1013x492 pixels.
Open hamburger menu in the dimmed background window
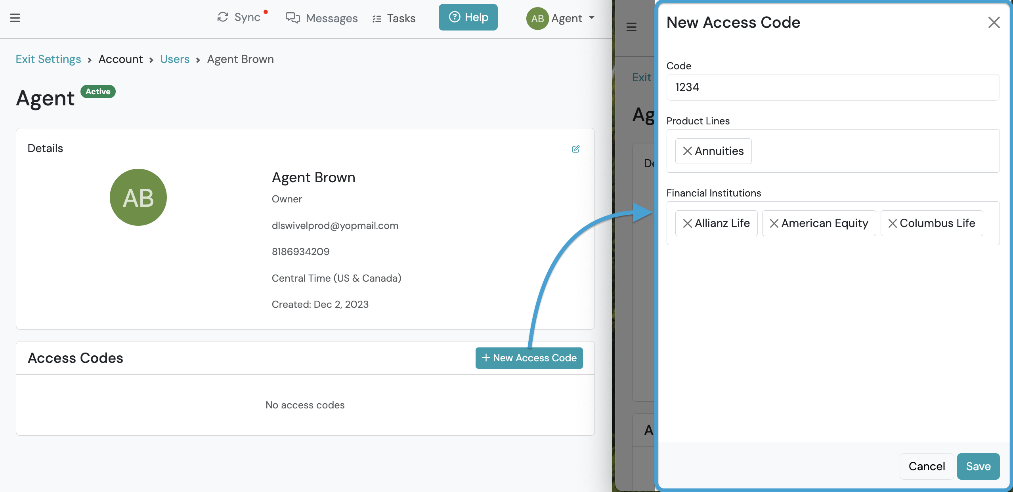631,27
